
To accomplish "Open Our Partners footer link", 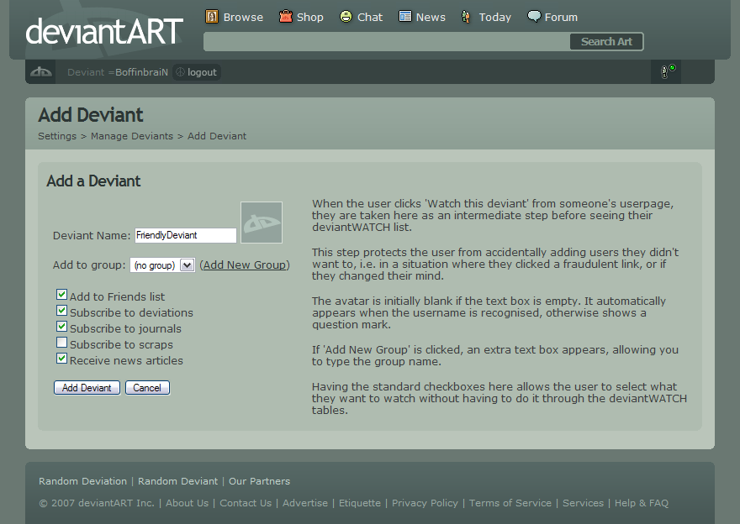I will coord(260,481).
